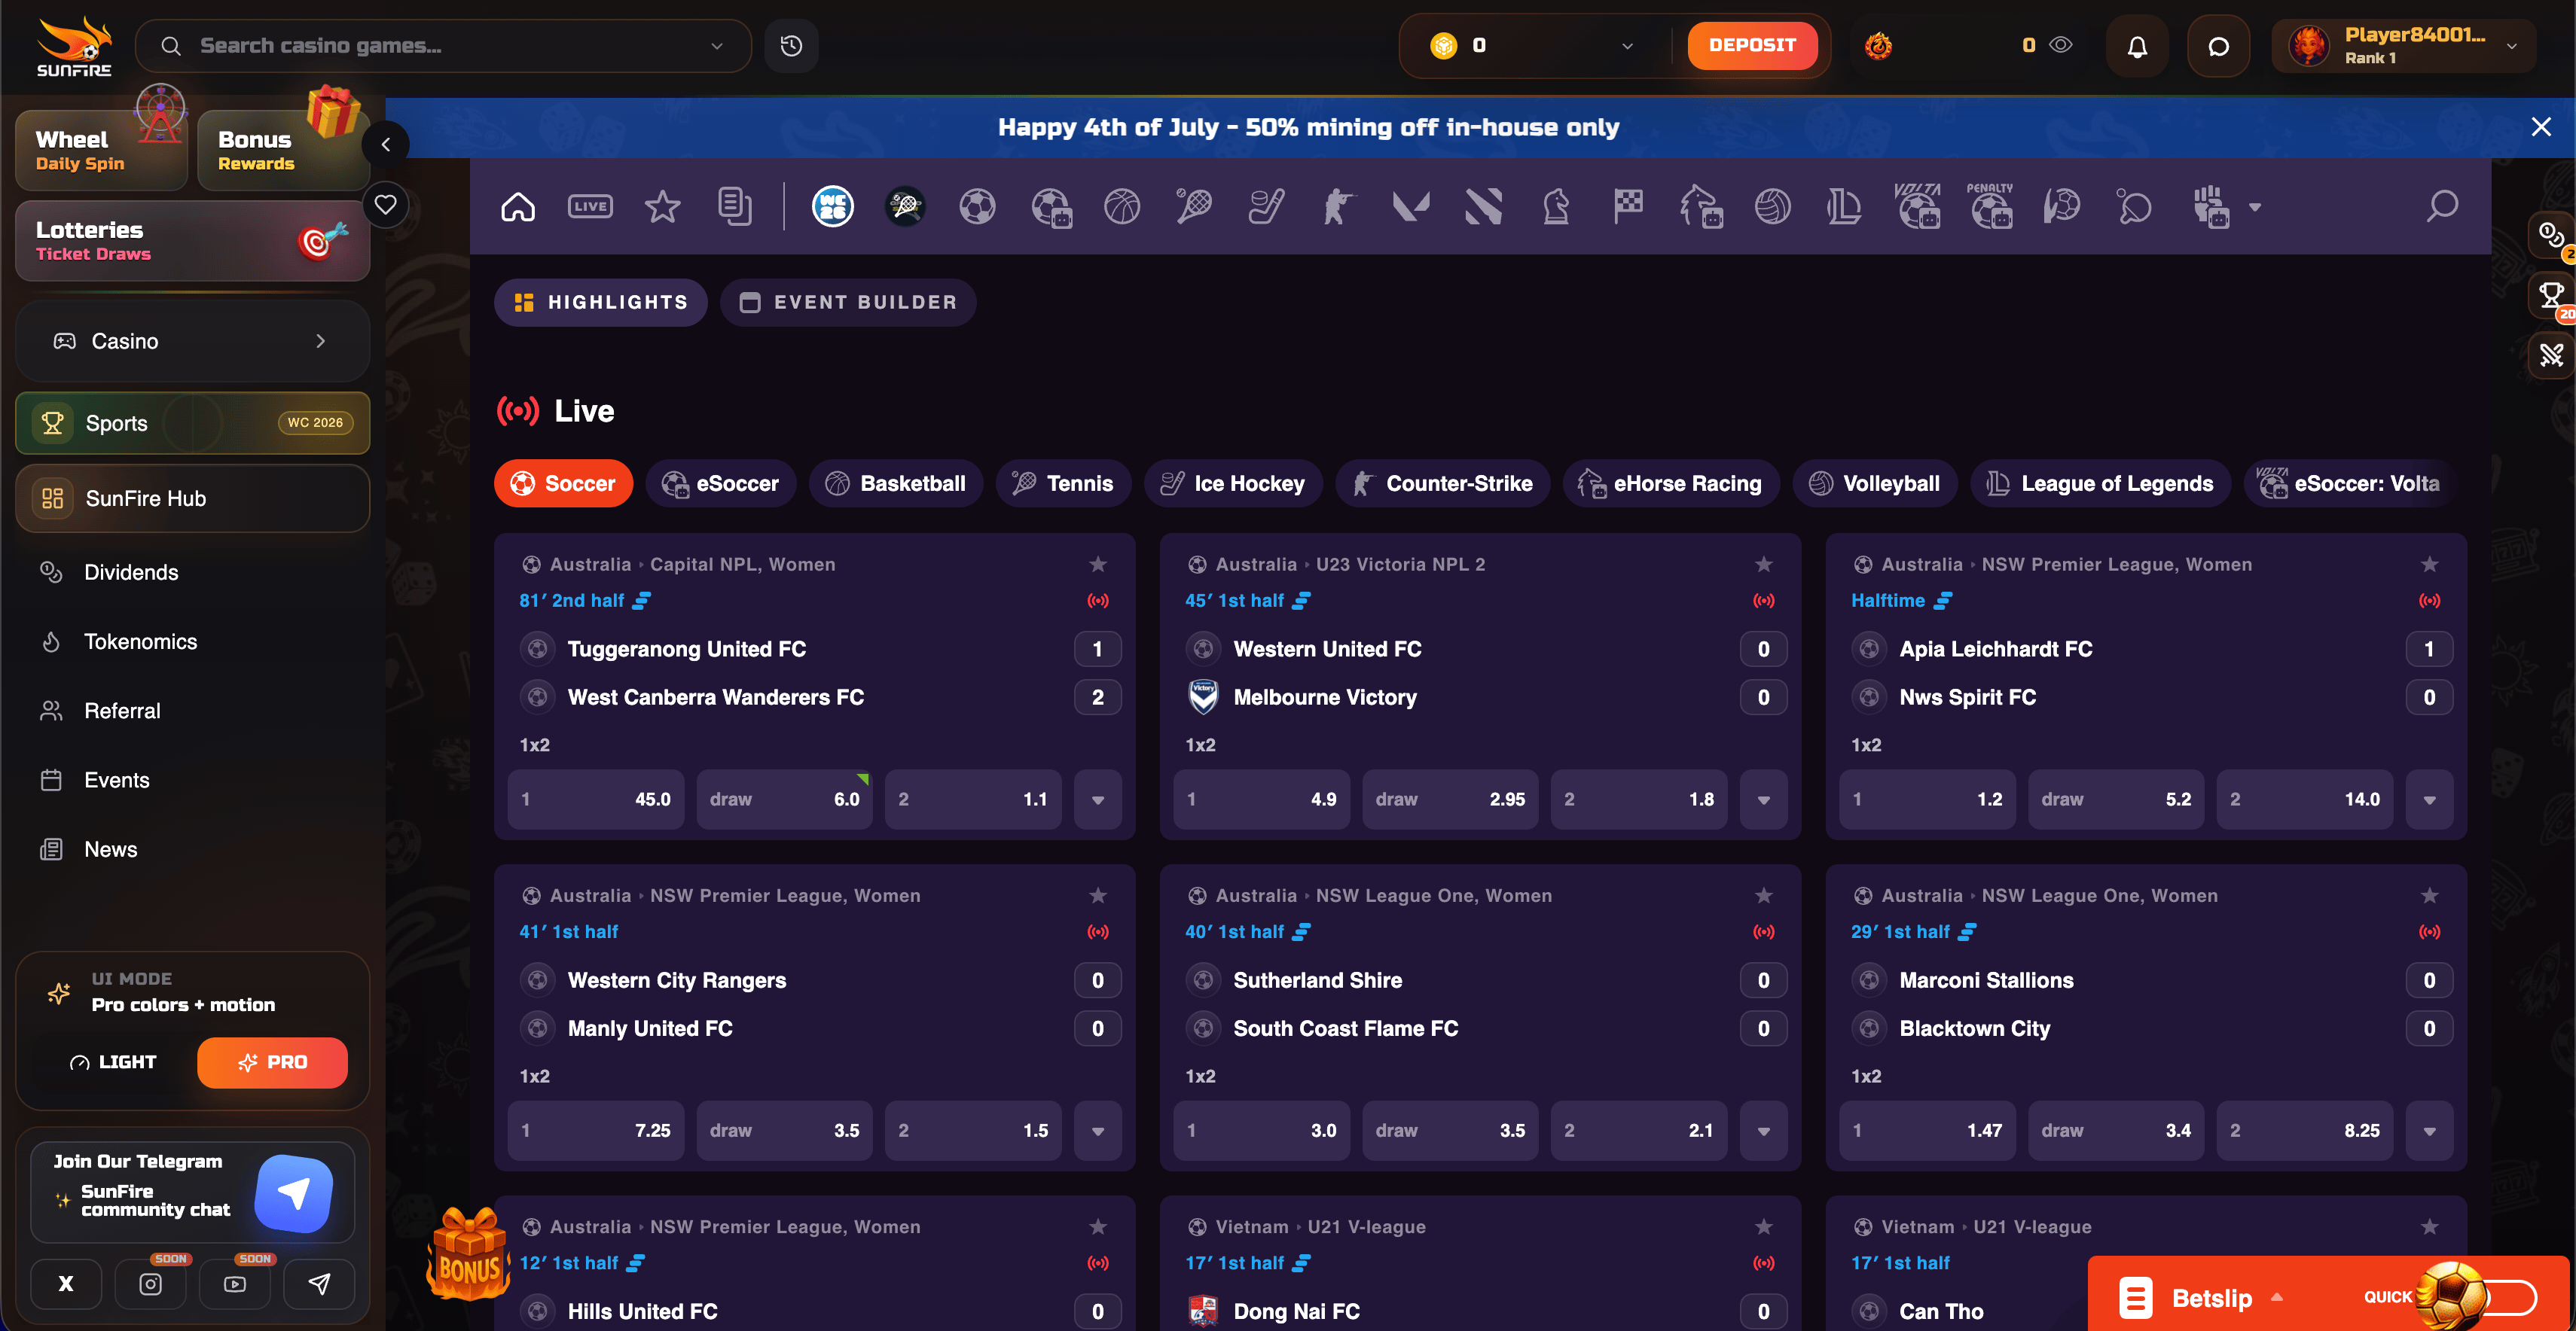The image size is (2576, 1331).
Task: Open sportsbook search magnifier icon
Action: click(2442, 207)
